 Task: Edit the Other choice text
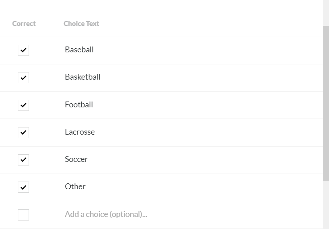point(75,187)
